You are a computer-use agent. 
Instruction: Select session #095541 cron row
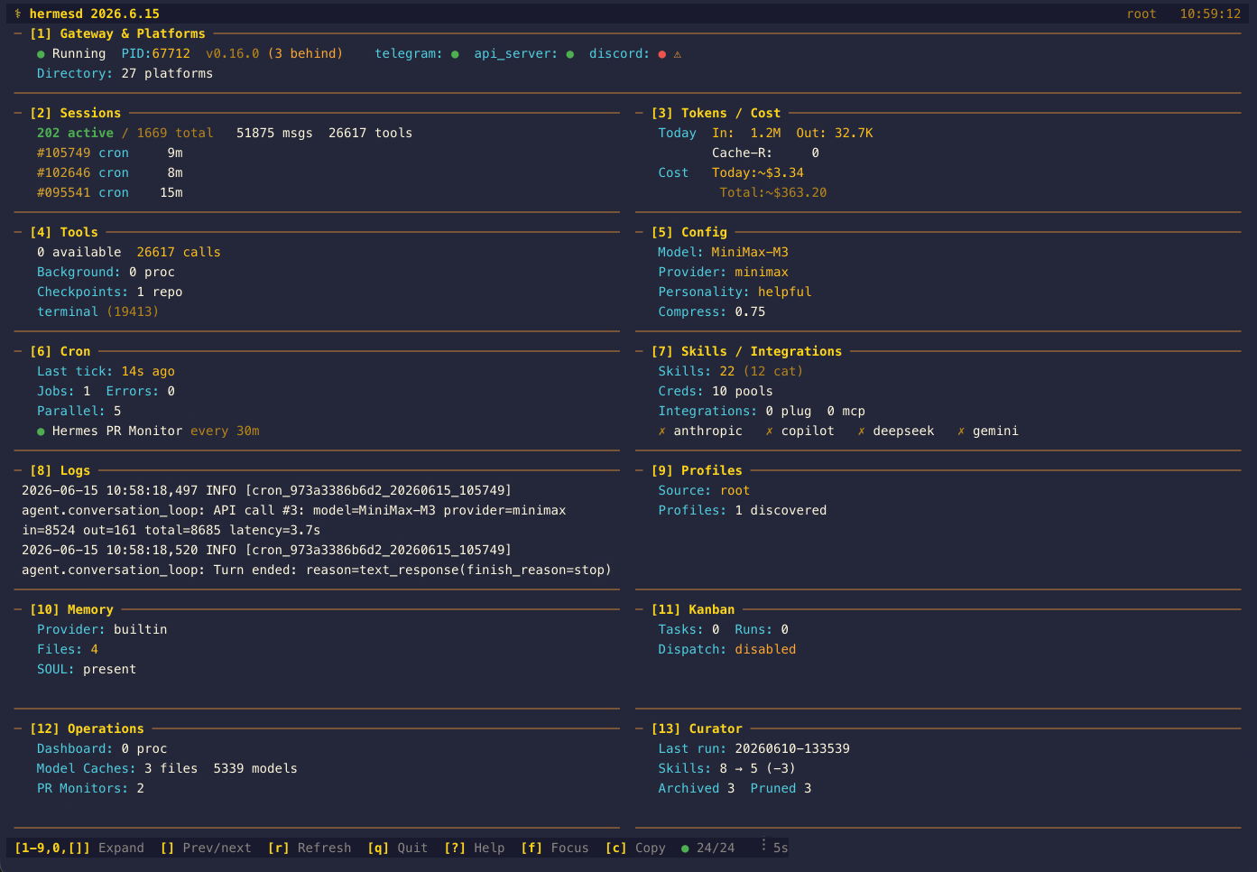pos(109,192)
